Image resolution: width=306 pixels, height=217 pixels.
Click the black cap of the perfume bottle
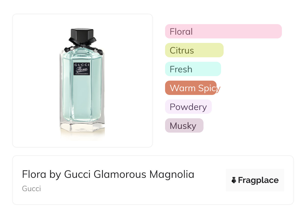tap(82, 34)
